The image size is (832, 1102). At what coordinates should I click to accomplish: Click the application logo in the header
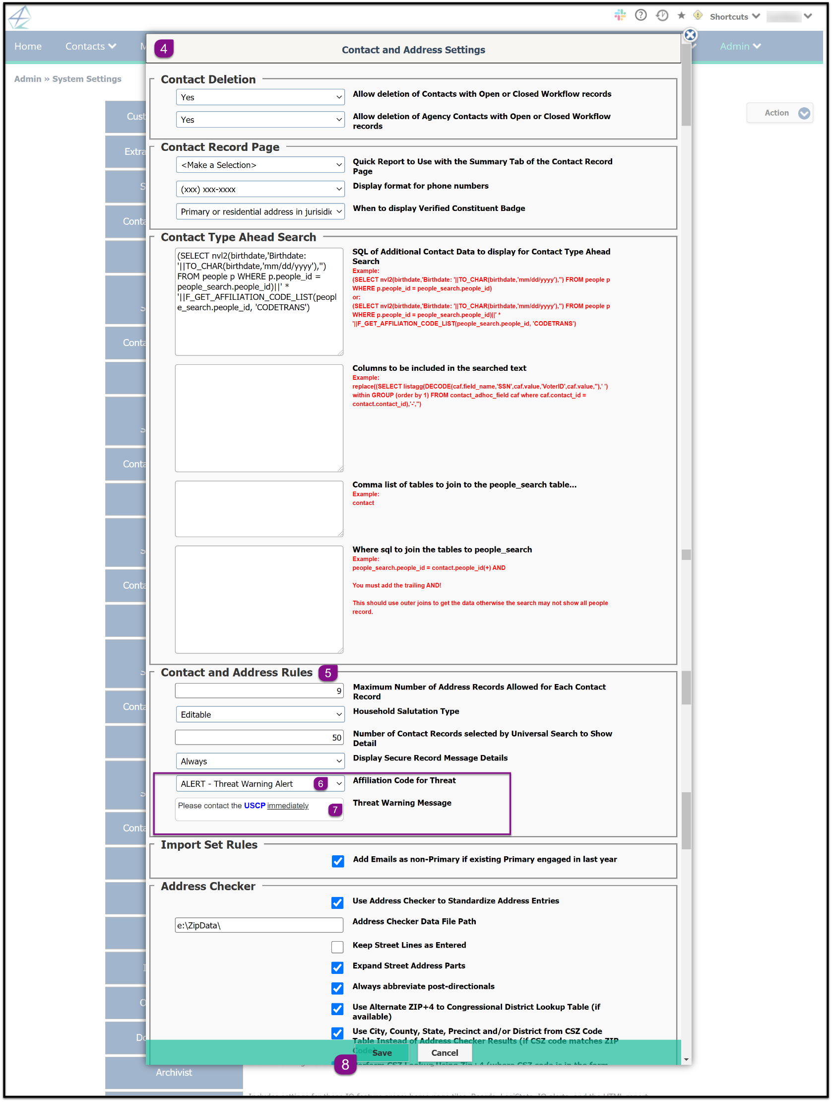click(20, 17)
